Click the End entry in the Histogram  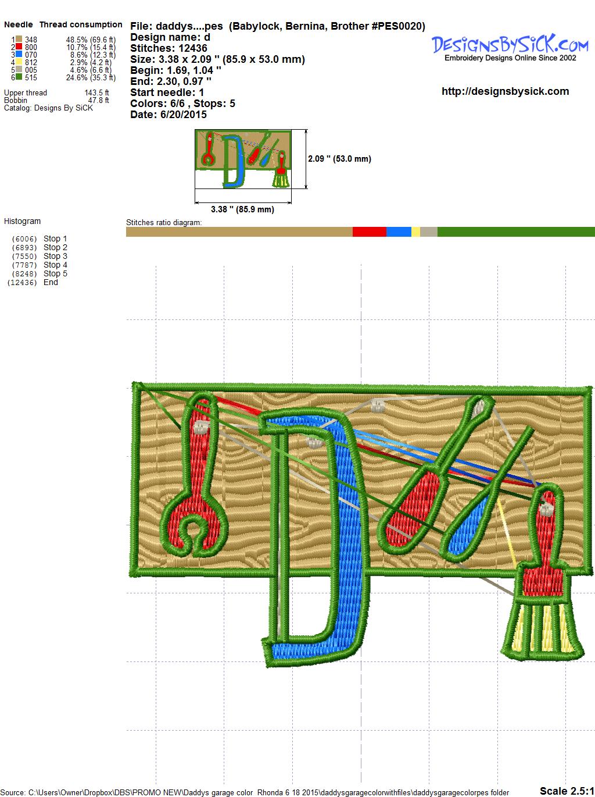[x=51, y=282]
